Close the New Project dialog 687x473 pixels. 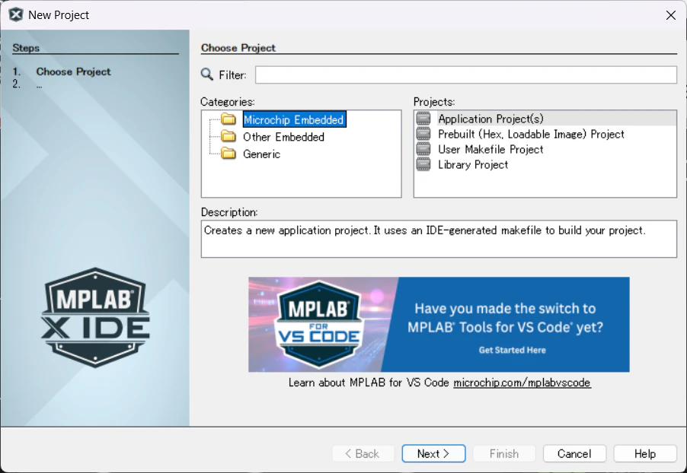point(670,15)
